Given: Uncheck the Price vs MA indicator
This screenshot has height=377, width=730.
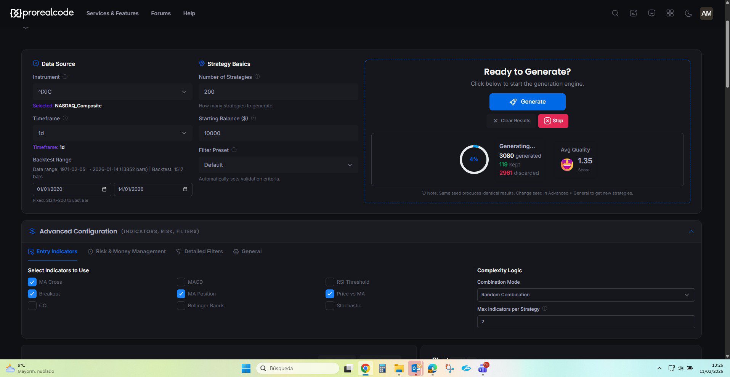Looking at the screenshot, I should click(330, 294).
